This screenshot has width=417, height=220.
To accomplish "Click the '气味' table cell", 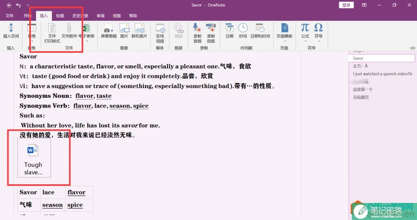I will (29, 205).
